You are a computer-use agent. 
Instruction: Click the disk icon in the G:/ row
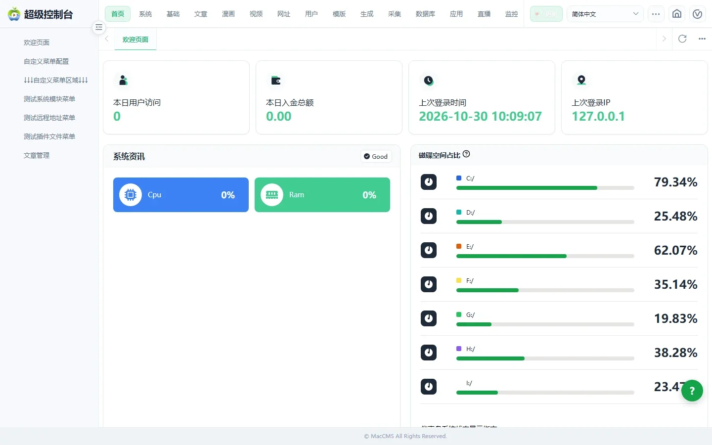pos(429,318)
